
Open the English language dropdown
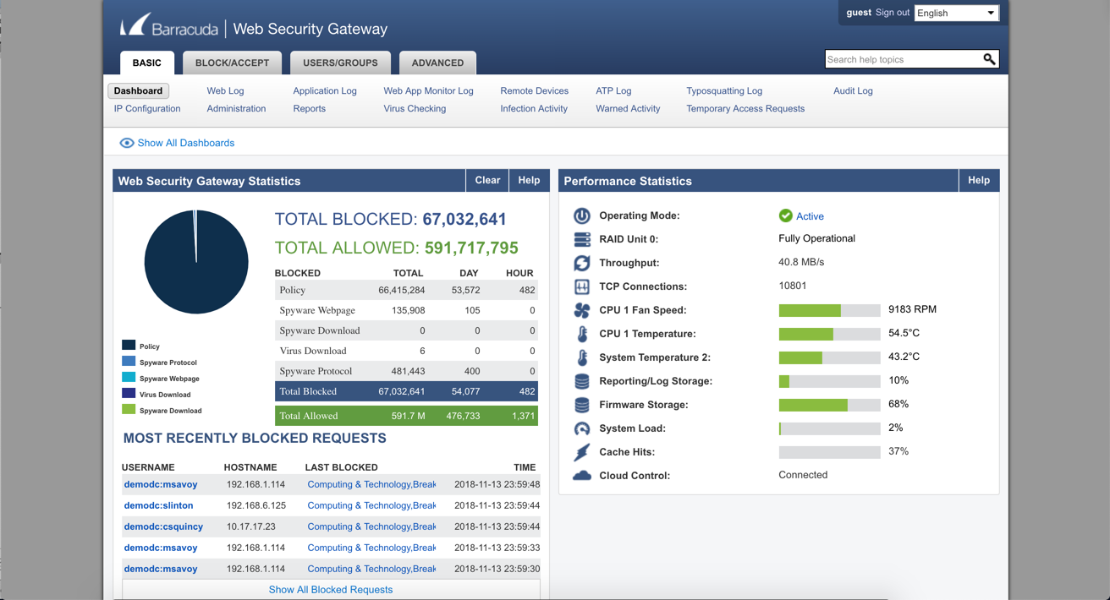(x=956, y=13)
